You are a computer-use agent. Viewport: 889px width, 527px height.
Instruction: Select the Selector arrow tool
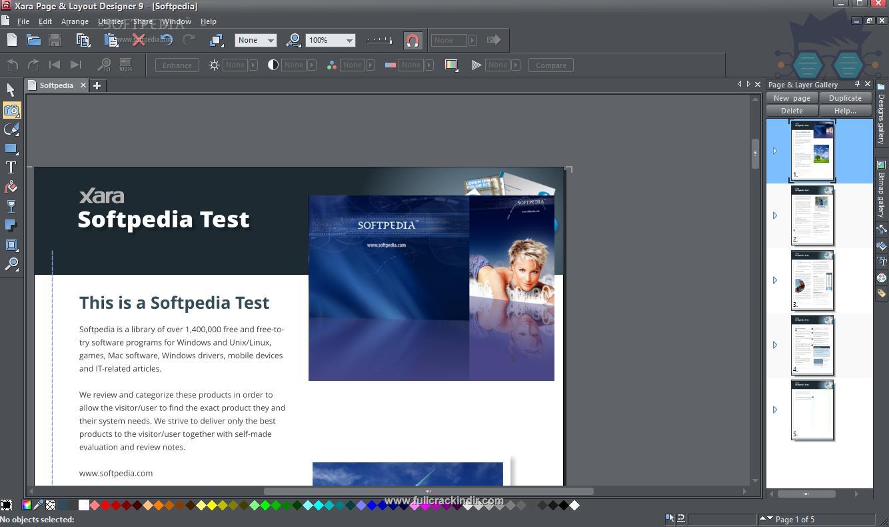pos(11,90)
